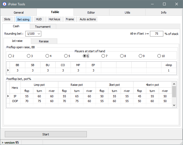Click the IP row indicator arrow

(8, 96)
